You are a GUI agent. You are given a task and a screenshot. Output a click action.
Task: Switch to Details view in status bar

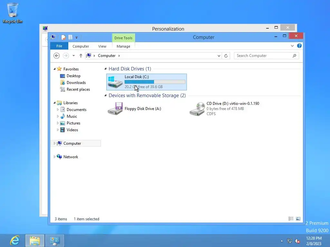tap(291, 219)
